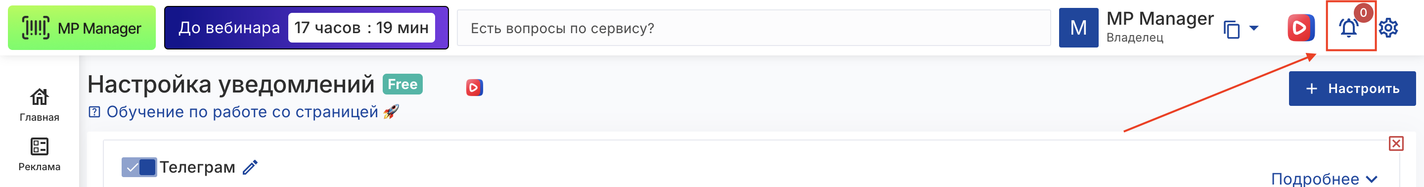Open Обучение по работе со страницей link

243,112
